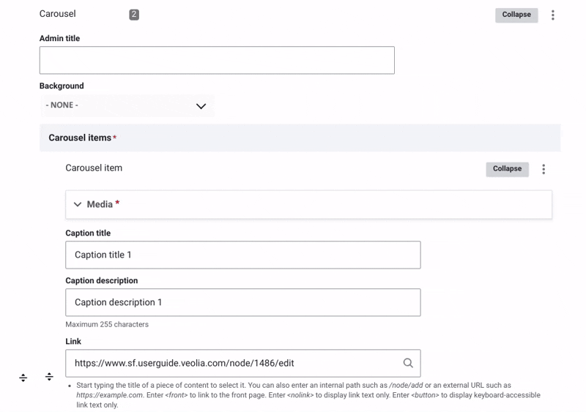The height and width of the screenshot is (412, 586).
Task: Collapse the Carousel paragraph
Action: [x=516, y=15]
